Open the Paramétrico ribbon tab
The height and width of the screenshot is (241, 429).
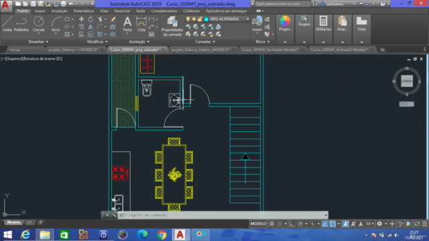(x=83, y=11)
